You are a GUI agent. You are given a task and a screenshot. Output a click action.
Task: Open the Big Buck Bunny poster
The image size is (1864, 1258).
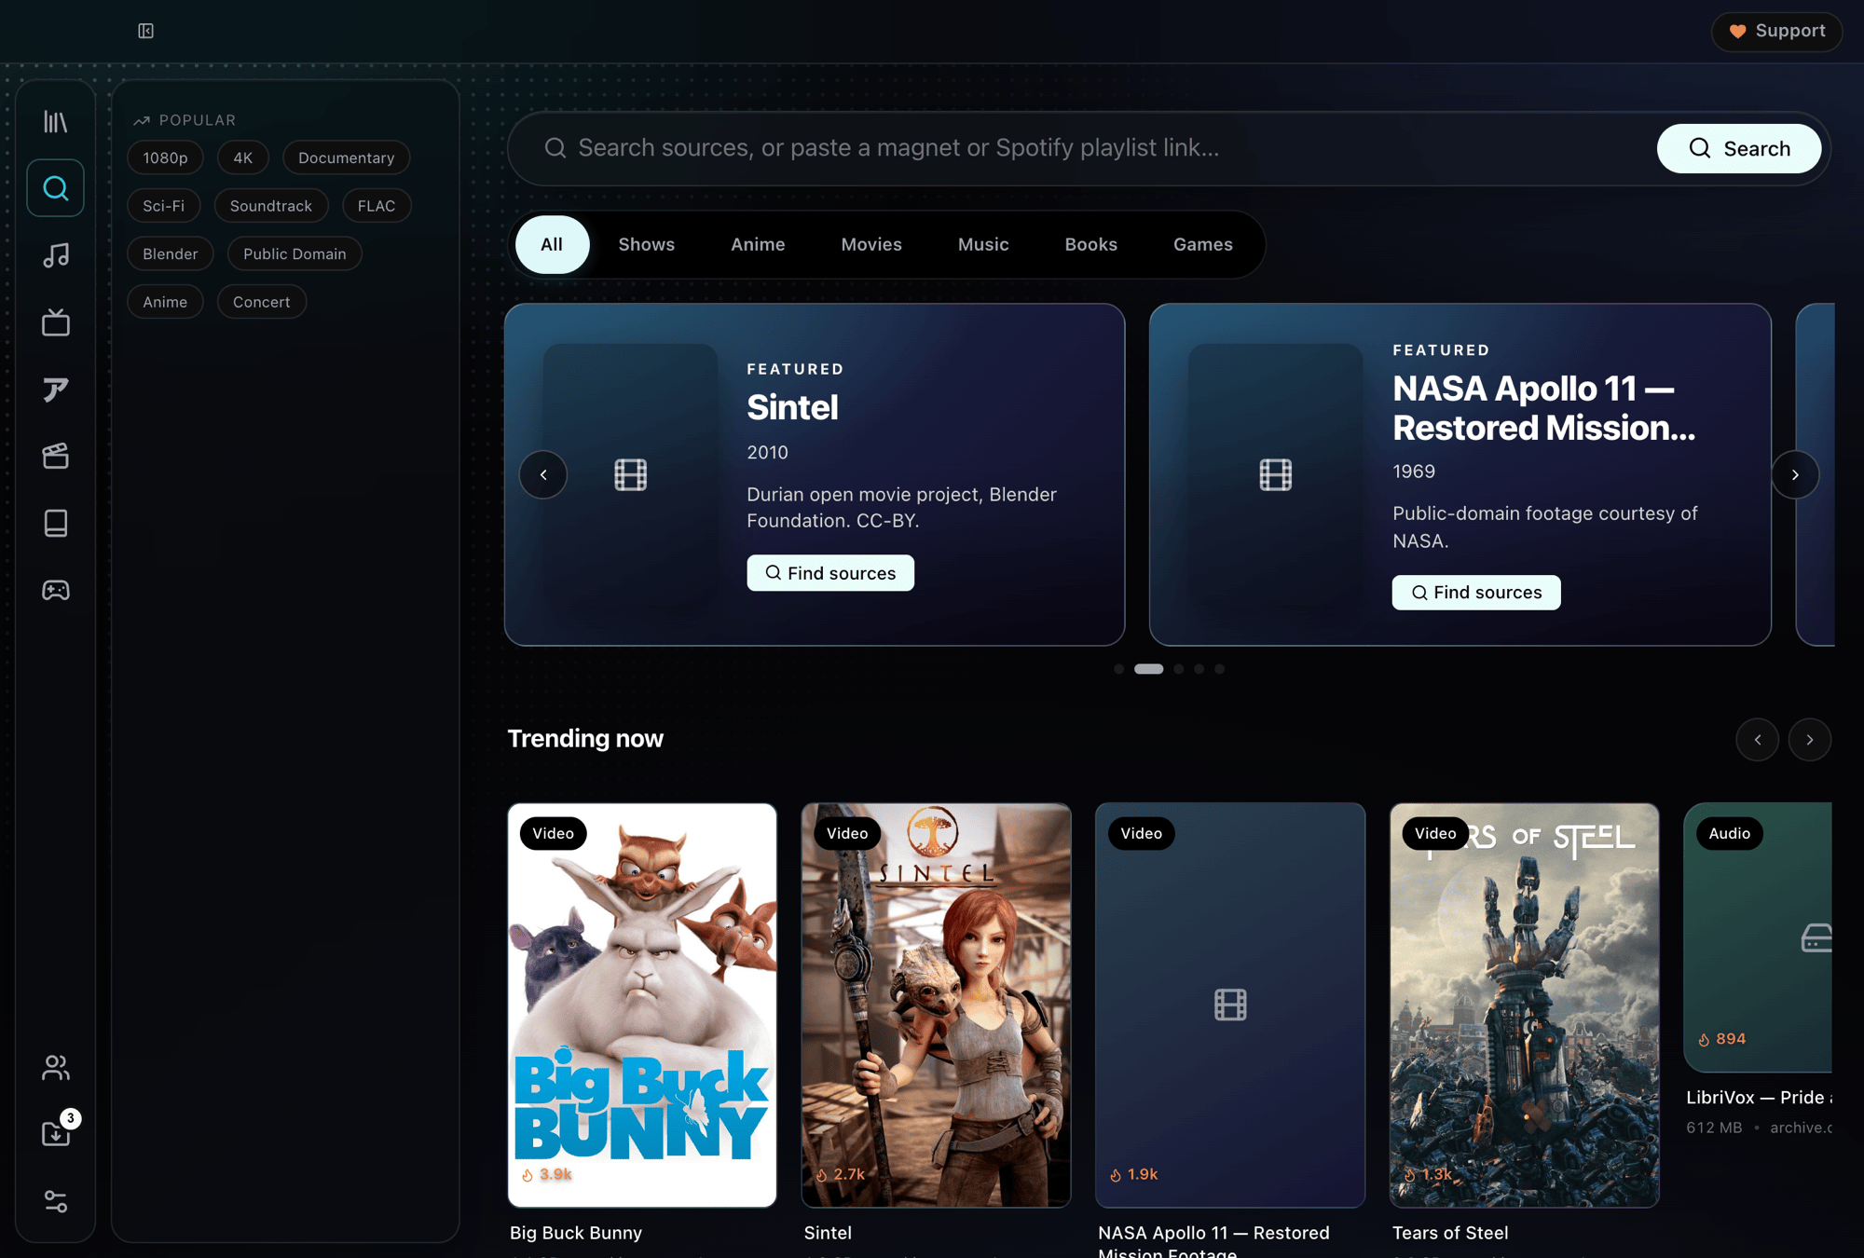pyautogui.click(x=642, y=1005)
